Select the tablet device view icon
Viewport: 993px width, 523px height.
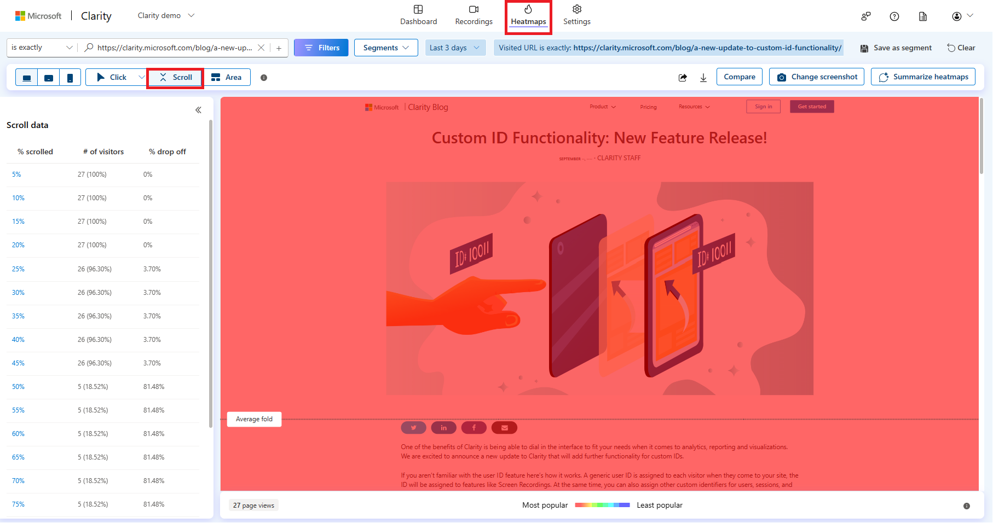point(49,78)
